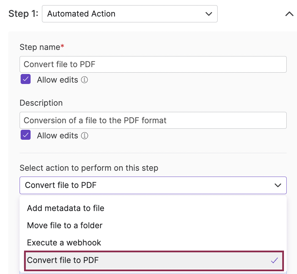Click into the Step name text field
Screen dimensions: 297x274
(x=153, y=64)
